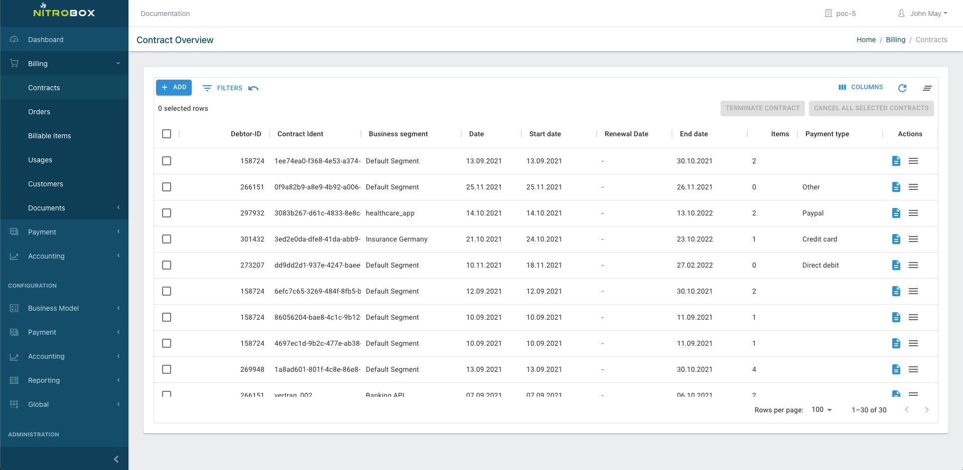Open document icon for debtor 297932 row
The width and height of the screenshot is (963, 470).
tap(896, 213)
